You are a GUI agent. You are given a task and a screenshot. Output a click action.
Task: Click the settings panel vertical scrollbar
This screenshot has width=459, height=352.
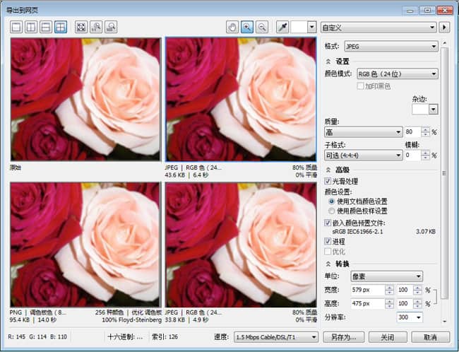(x=444, y=173)
